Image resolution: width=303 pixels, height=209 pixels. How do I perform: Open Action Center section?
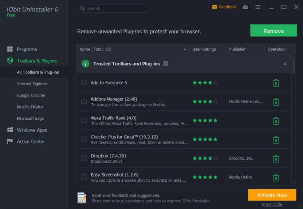click(x=31, y=141)
